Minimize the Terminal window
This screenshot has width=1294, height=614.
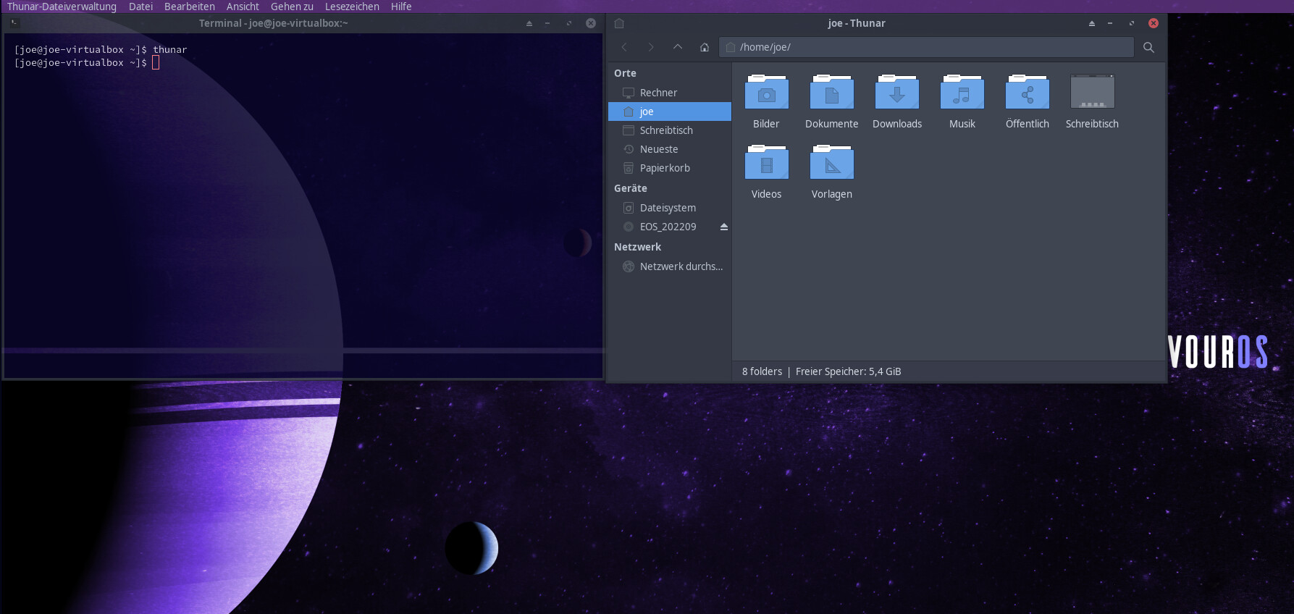coord(547,23)
